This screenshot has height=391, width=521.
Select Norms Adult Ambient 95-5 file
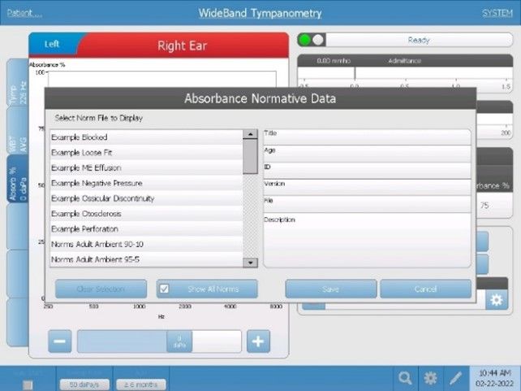pyautogui.click(x=147, y=259)
